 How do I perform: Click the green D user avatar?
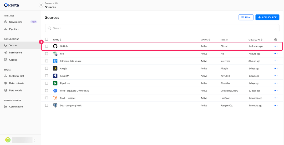[x=8, y=140]
